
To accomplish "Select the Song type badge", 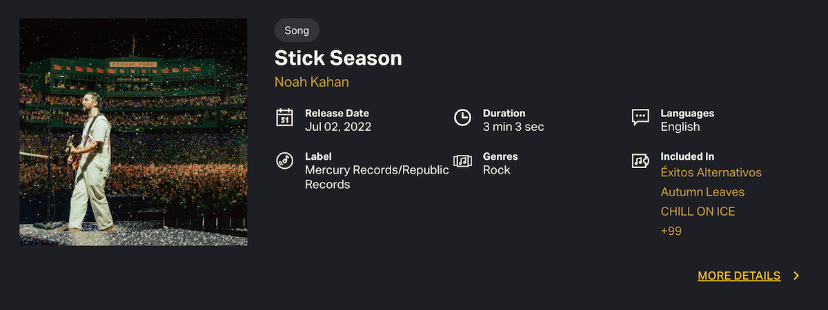I will coord(297,30).
